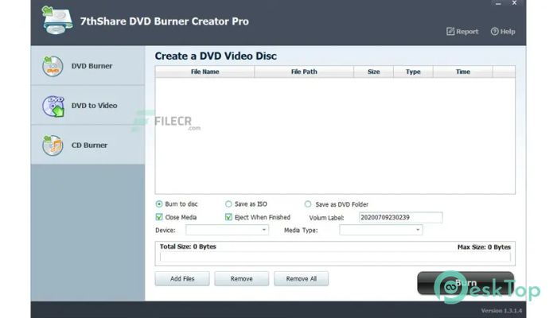
Task: Click the Add Files button
Action: click(182, 279)
